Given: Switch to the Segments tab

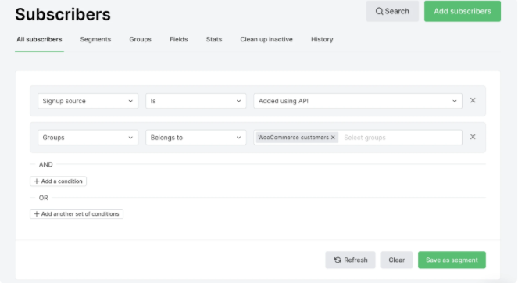Looking at the screenshot, I should [x=95, y=39].
